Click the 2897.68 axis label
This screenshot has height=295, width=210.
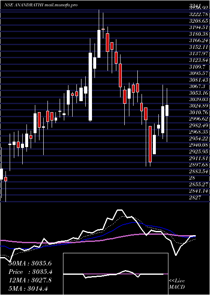point(199,165)
